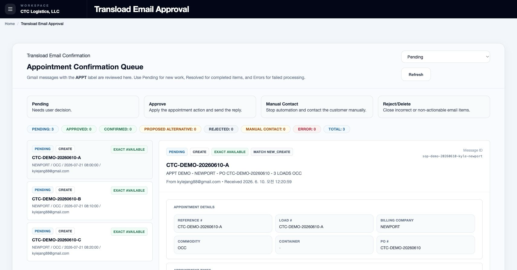The width and height of the screenshot is (517, 270).
Task: Click the Transload Email Approval breadcrumb
Action: pyautogui.click(x=42, y=24)
